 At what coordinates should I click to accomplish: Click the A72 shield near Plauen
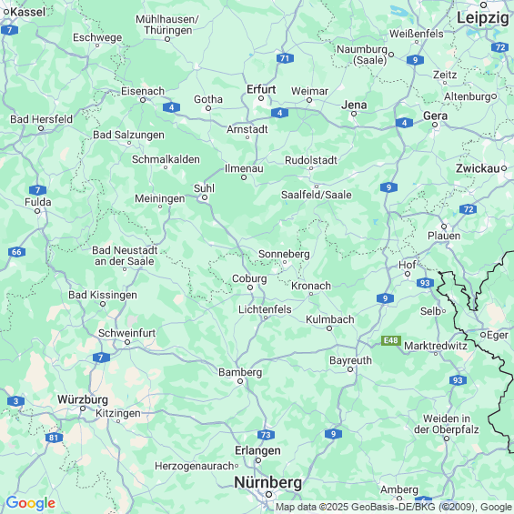[469, 209]
